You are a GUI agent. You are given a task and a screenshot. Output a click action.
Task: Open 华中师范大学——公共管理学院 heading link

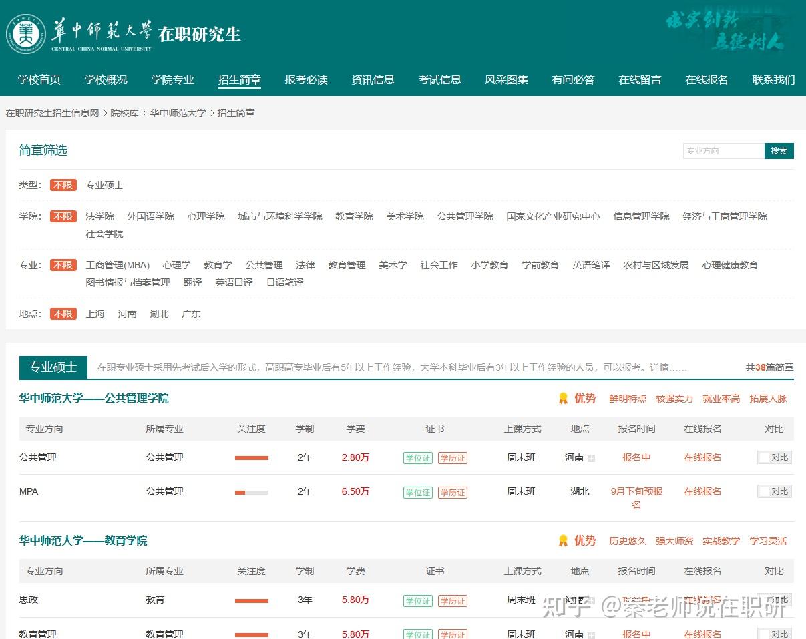click(94, 398)
